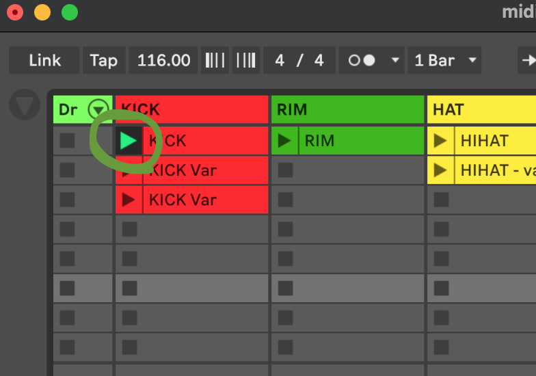Open the 1 Bar quantization menu
The height and width of the screenshot is (376, 536).
444,60
